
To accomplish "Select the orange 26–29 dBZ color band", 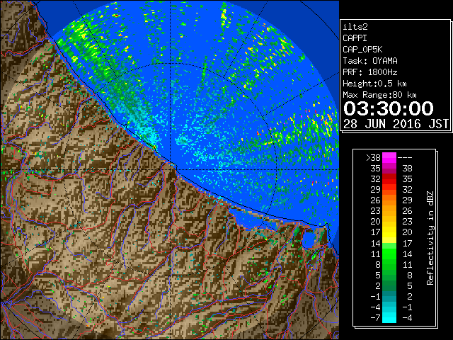I will pyautogui.click(x=389, y=200).
